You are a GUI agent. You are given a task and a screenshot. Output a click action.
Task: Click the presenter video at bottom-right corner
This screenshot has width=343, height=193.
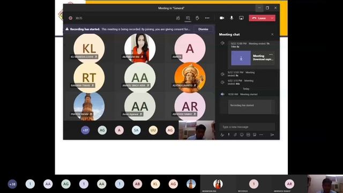[325, 184]
